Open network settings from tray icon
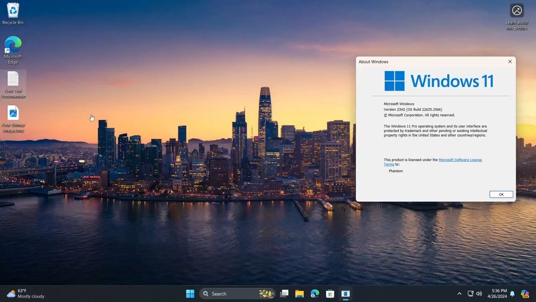The image size is (536, 302). [470, 294]
